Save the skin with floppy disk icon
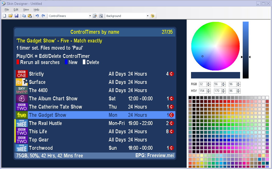Screen dimensions: 272x169 point(16,16)
